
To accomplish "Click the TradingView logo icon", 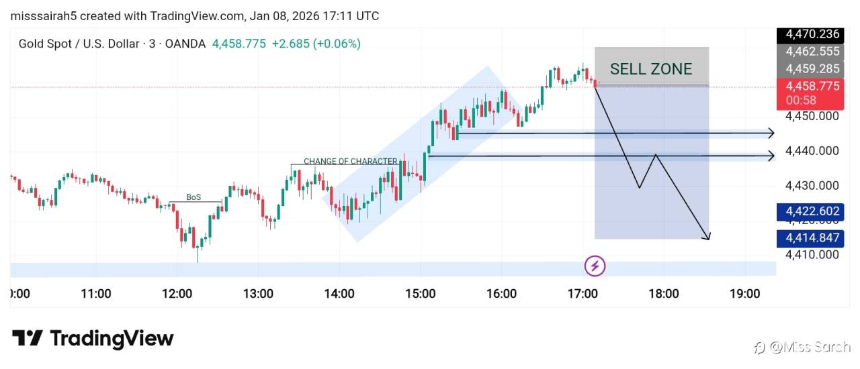I will click(28, 338).
